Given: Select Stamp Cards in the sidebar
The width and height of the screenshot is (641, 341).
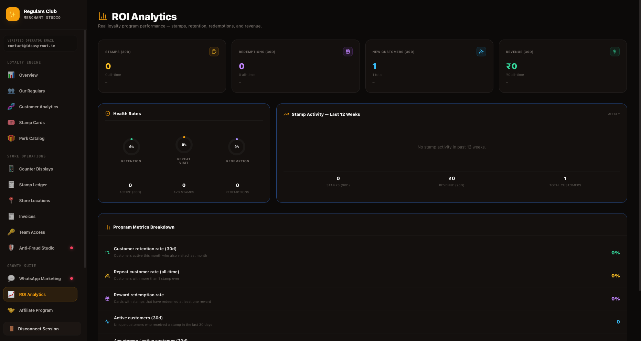Looking at the screenshot, I should pos(40,122).
